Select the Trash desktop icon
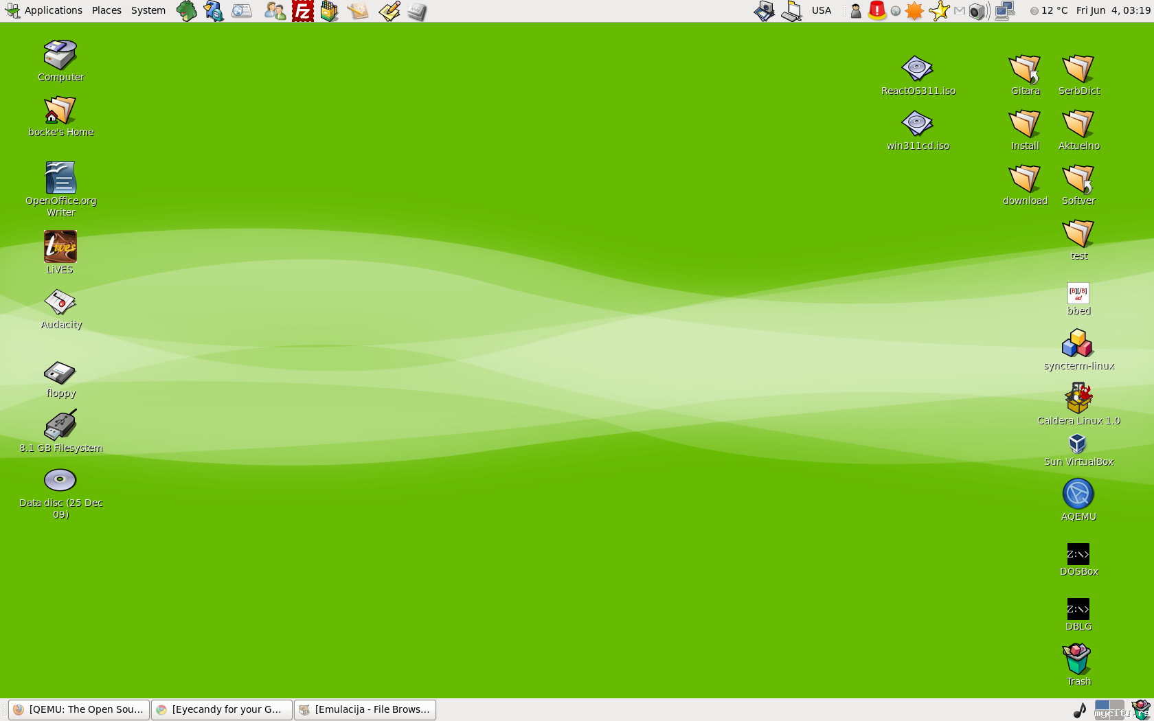The width and height of the screenshot is (1154, 721). [1078, 665]
